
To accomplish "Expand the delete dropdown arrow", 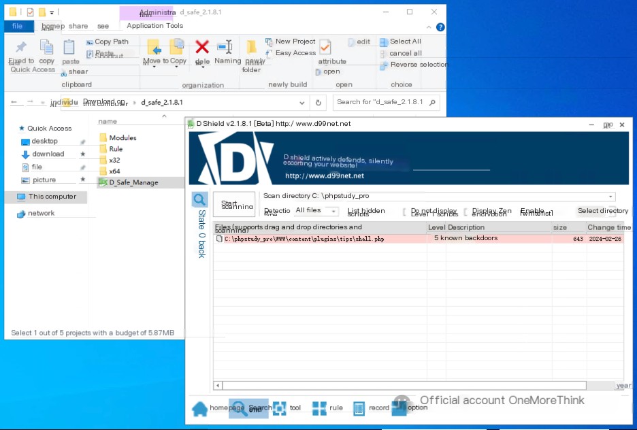I will point(202,67).
